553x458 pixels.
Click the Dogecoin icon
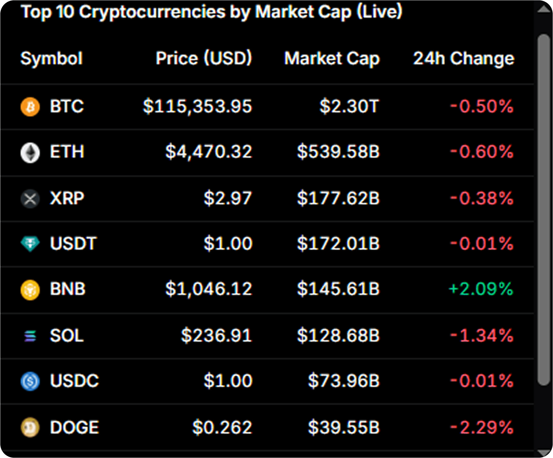pos(30,427)
